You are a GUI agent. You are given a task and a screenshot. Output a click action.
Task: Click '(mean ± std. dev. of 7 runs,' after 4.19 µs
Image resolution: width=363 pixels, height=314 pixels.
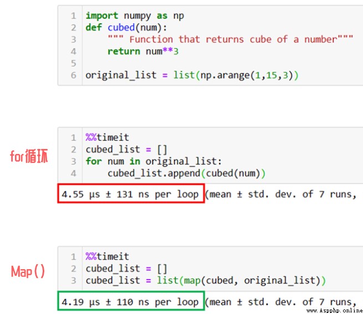pyautogui.click(x=281, y=302)
